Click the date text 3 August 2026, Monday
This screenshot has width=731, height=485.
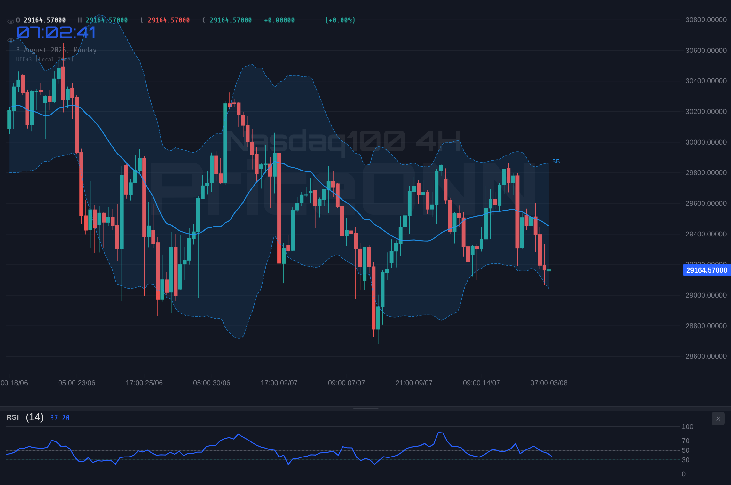click(x=56, y=50)
